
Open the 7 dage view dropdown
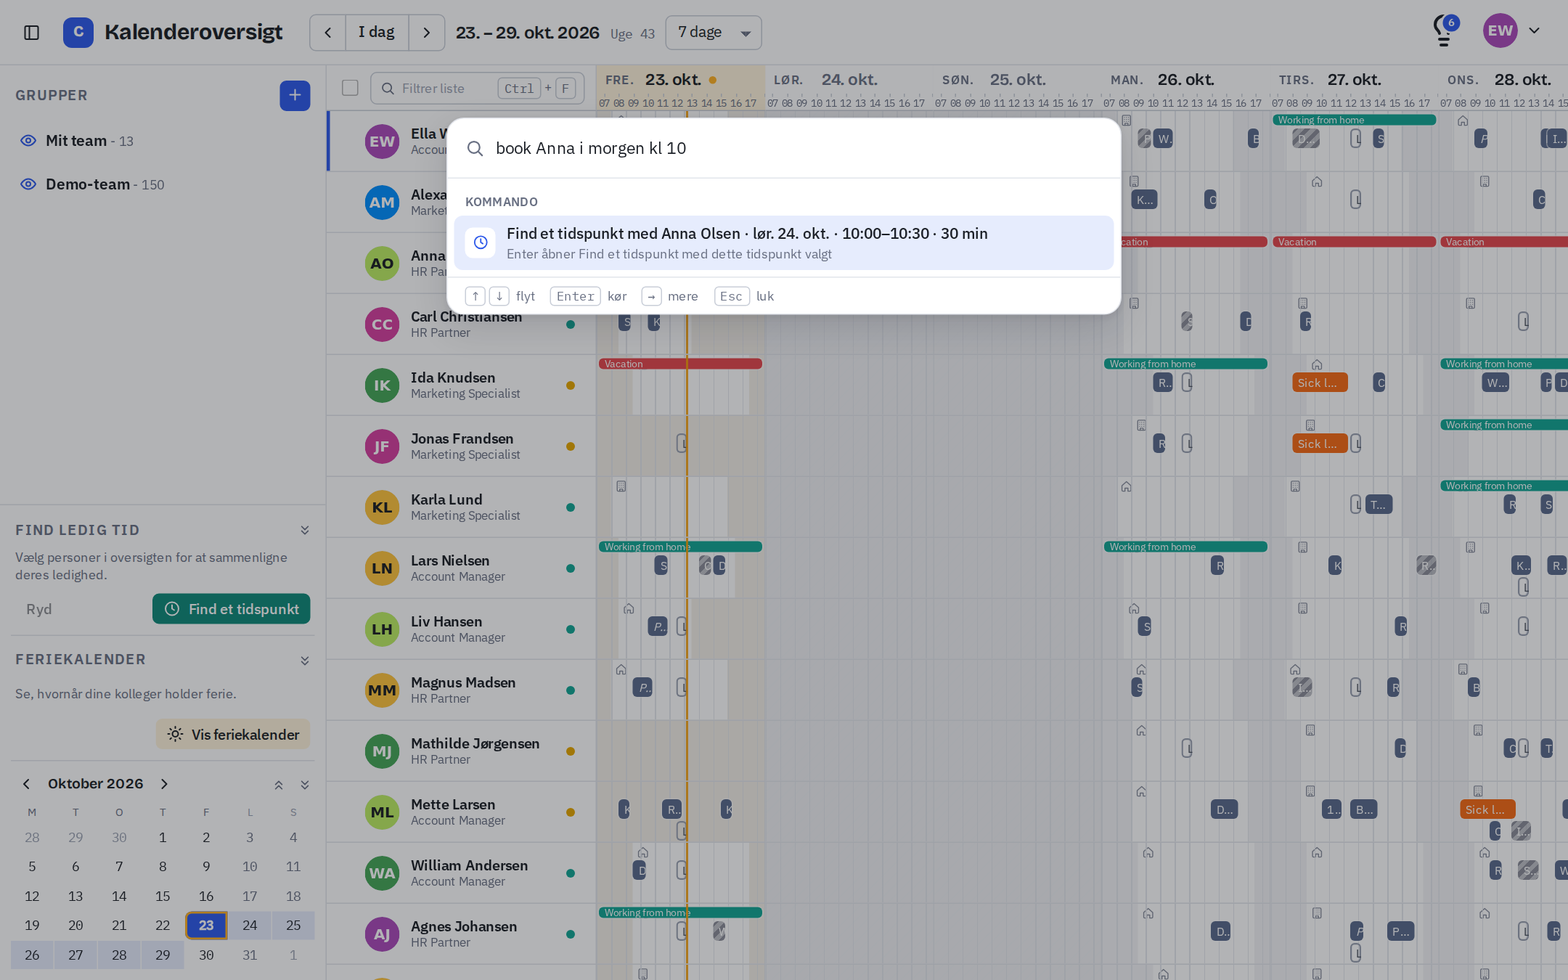(x=714, y=33)
